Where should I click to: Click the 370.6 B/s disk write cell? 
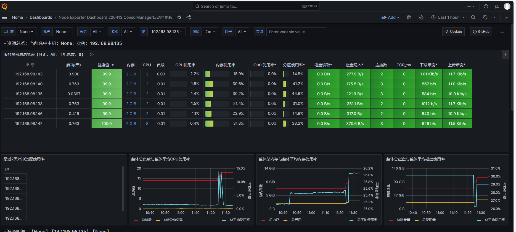[x=355, y=124]
